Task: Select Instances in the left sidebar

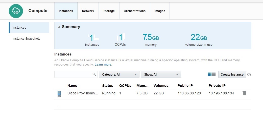Action: [29, 28]
